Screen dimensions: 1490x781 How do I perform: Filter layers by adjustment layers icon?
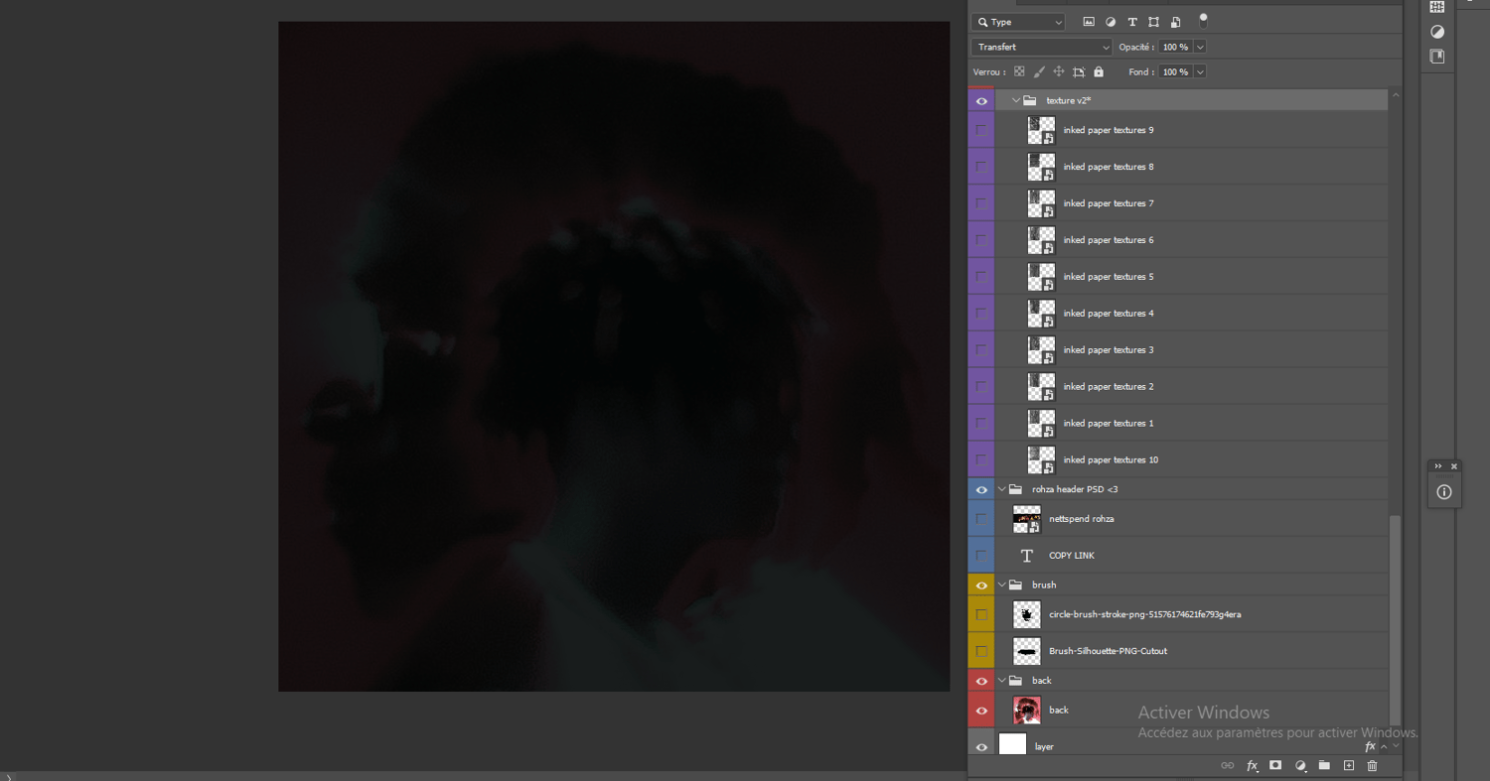[x=1111, y=22]
